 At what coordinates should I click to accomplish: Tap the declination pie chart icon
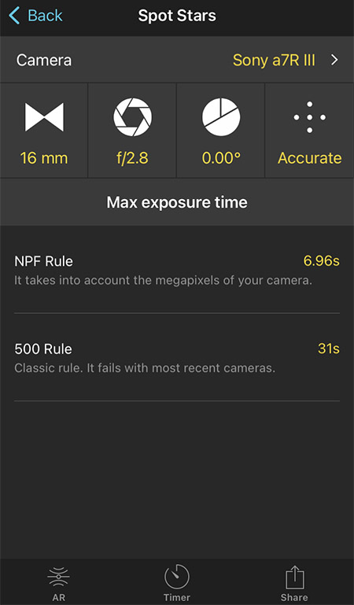tap(221, 117)
